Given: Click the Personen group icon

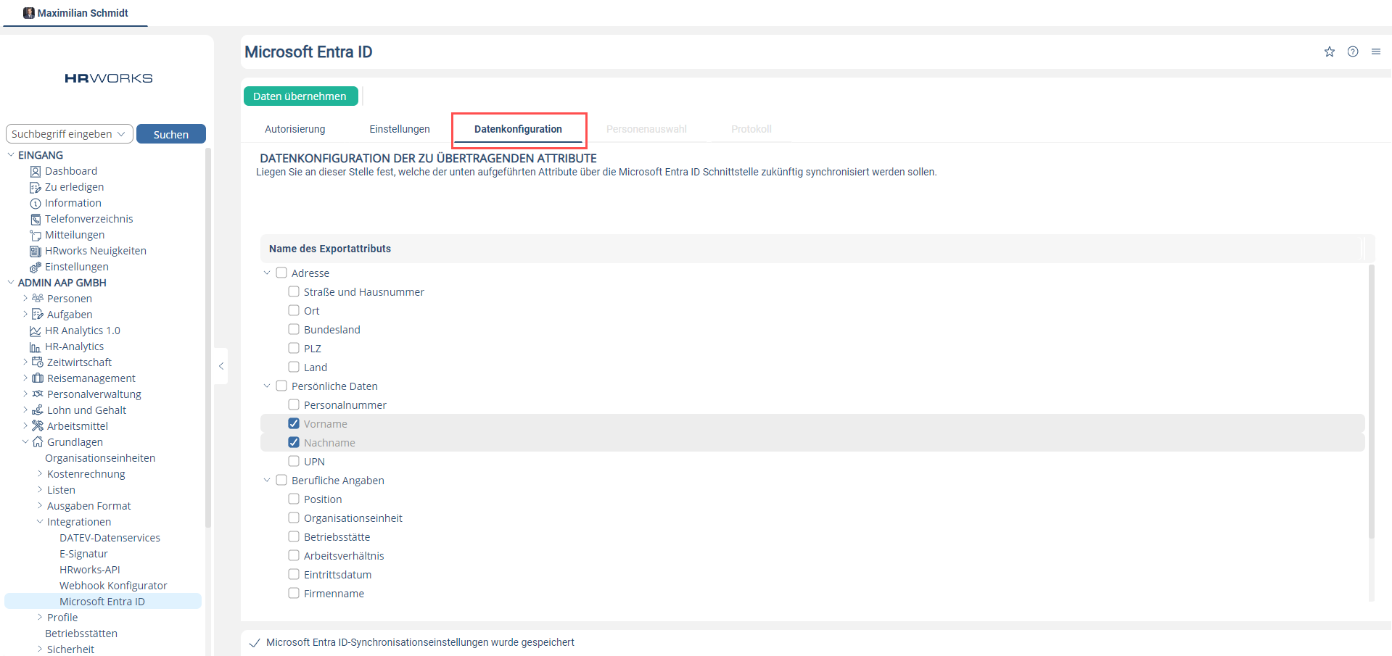Looking at the screenshot, I should (38, 299).
